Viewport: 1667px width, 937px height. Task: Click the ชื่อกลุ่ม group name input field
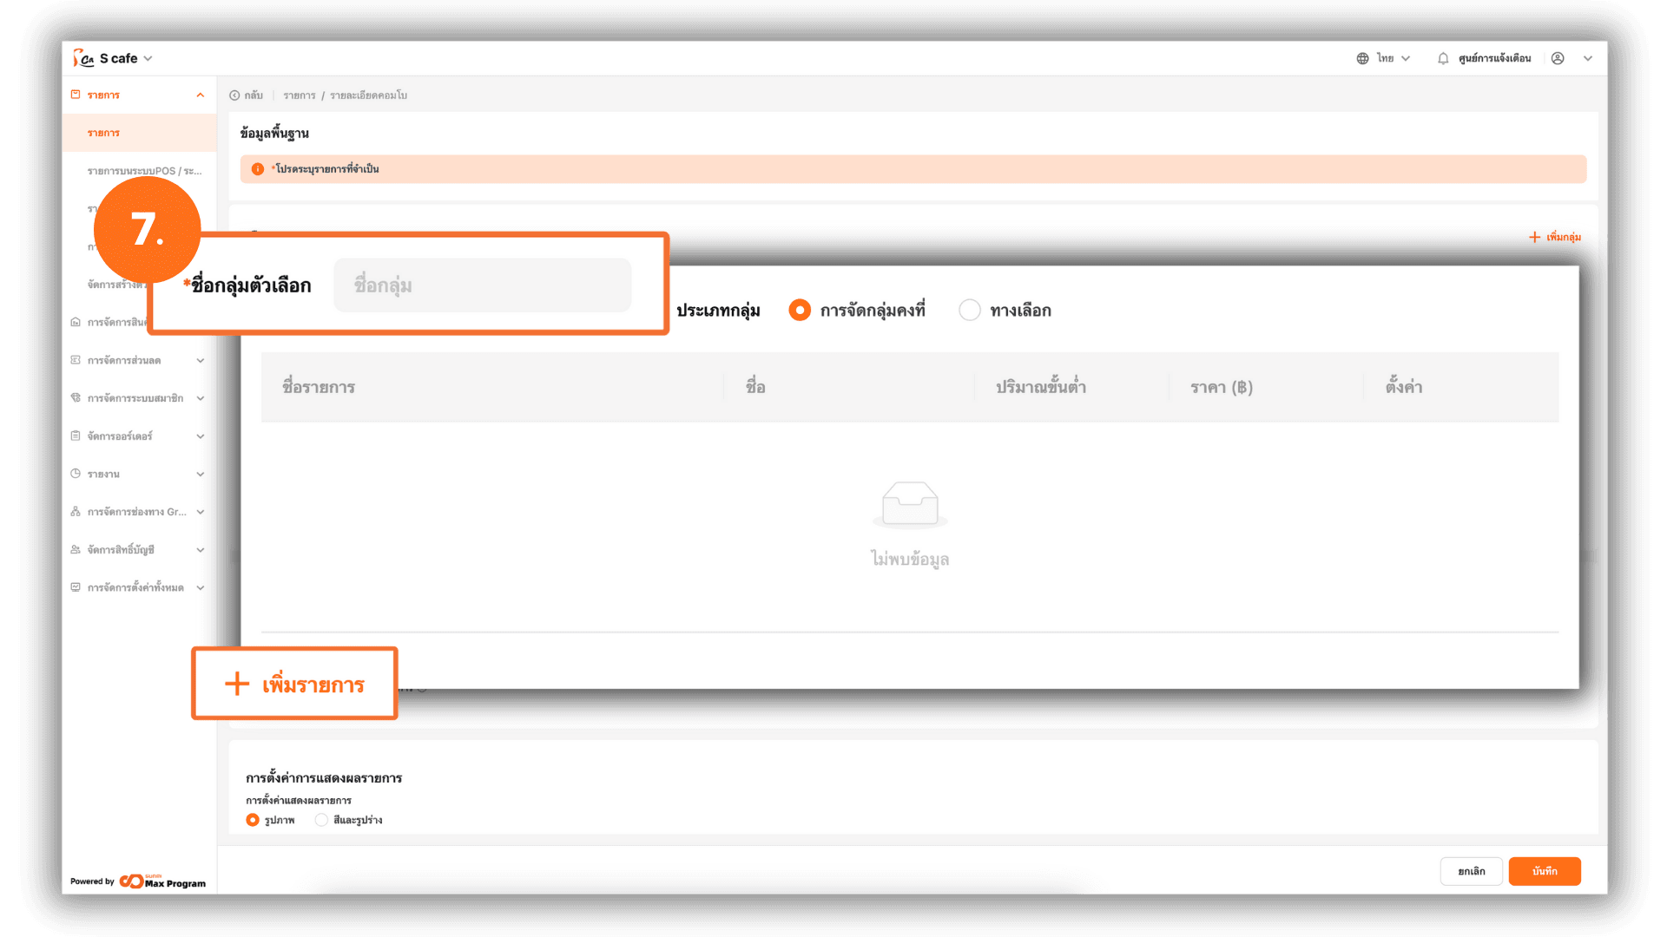[x=482, y=285]
